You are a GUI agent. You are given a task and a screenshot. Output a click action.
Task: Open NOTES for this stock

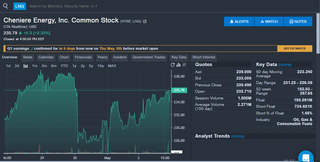[298, 21]
